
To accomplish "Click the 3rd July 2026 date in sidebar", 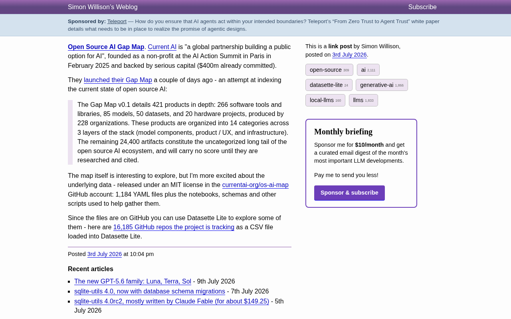I will [x=349, y=55].
